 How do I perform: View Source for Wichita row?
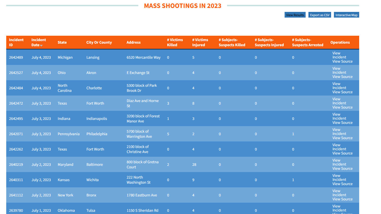tap(342, 184)
